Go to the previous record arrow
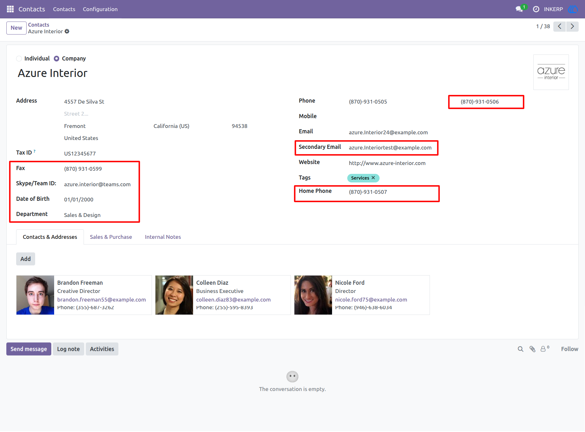The image size is (585, 432). click(559, 26)
